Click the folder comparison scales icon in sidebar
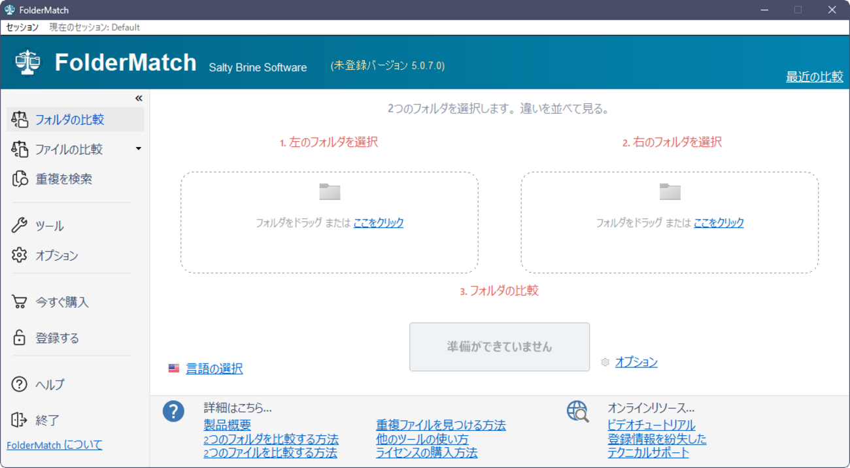This screenshot has width=850, height=468. (20, 120)
